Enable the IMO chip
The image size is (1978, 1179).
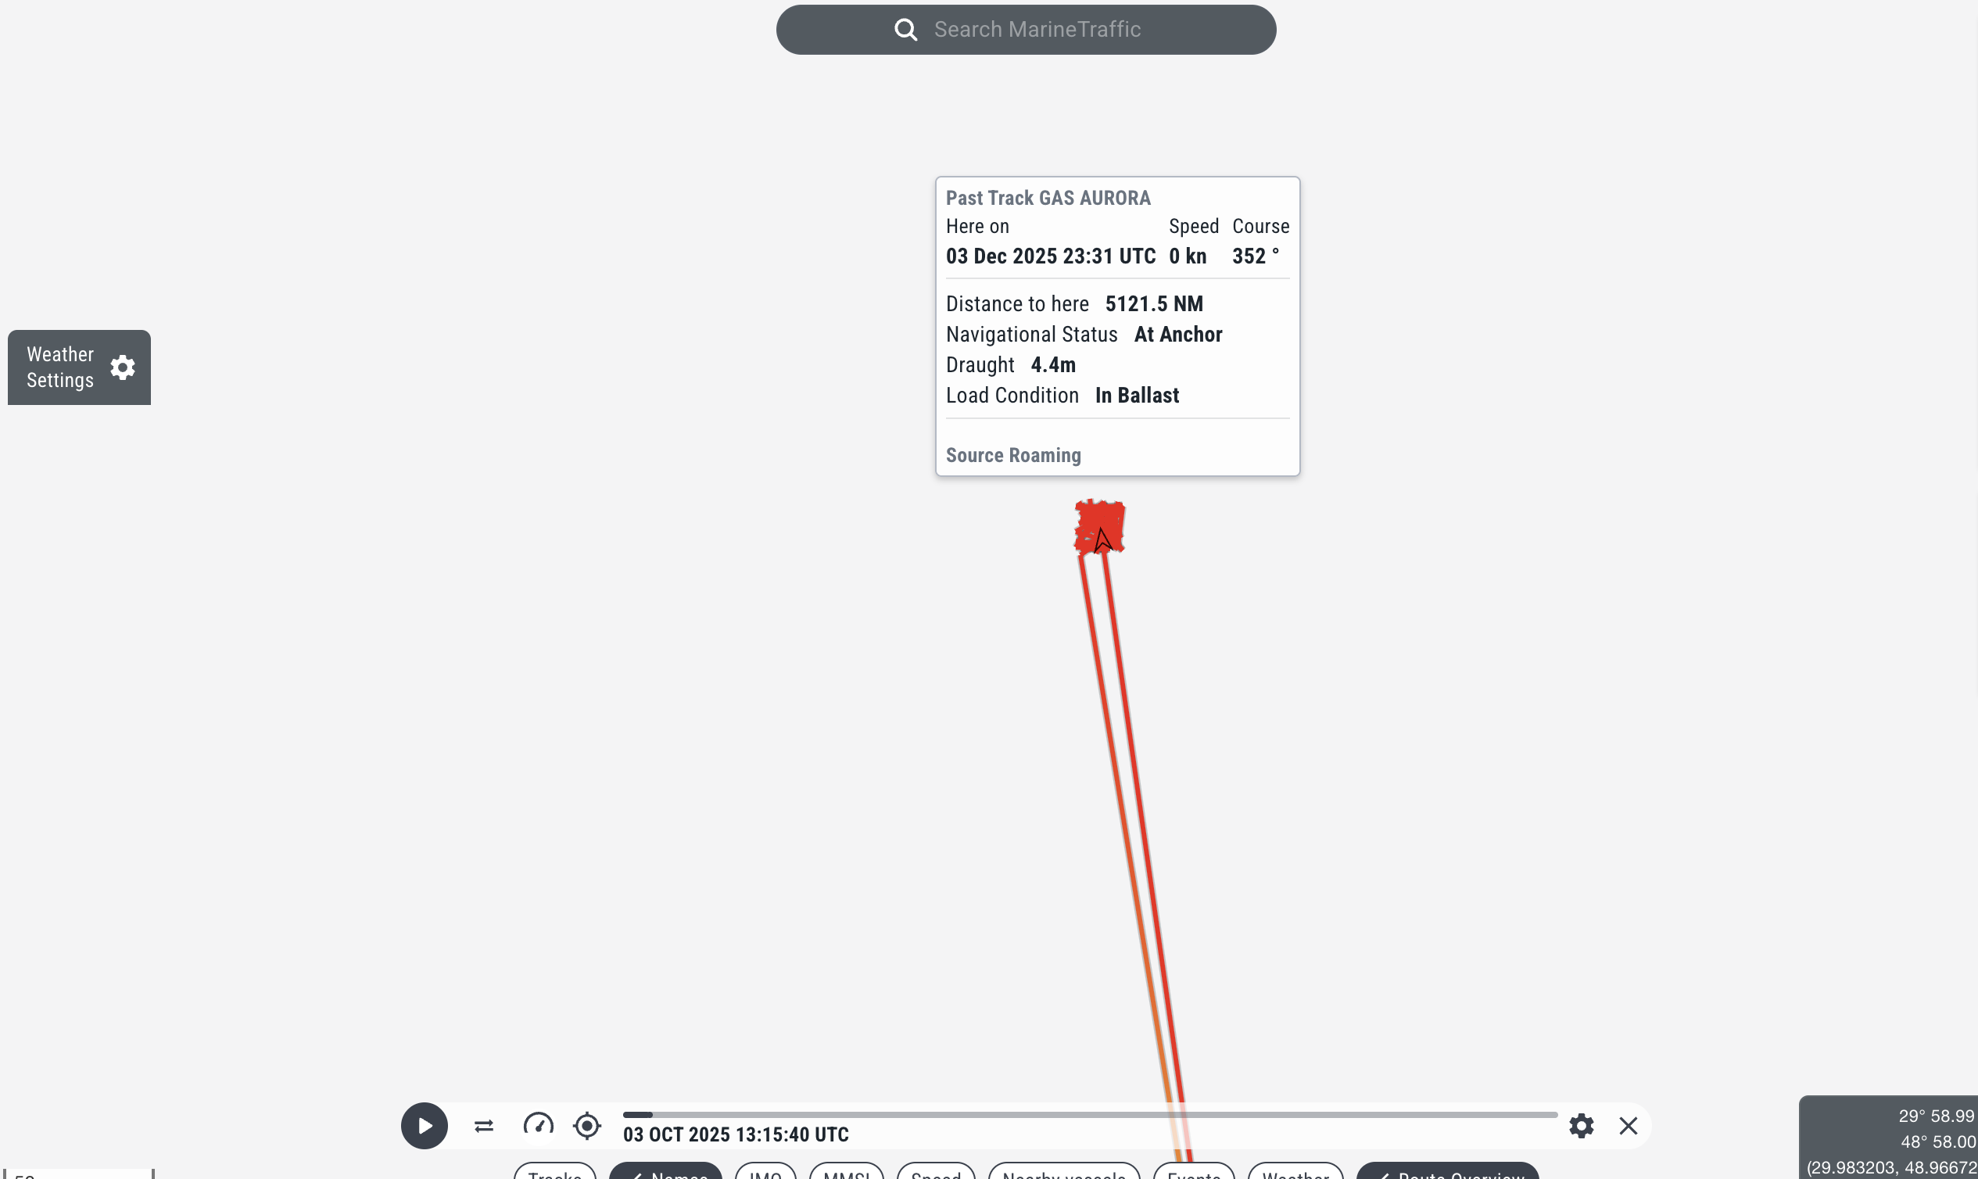(x=765, y=1174)
